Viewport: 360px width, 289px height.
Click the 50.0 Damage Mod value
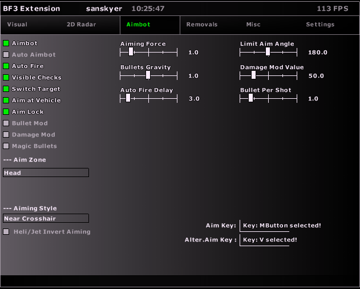coord(316,76)
